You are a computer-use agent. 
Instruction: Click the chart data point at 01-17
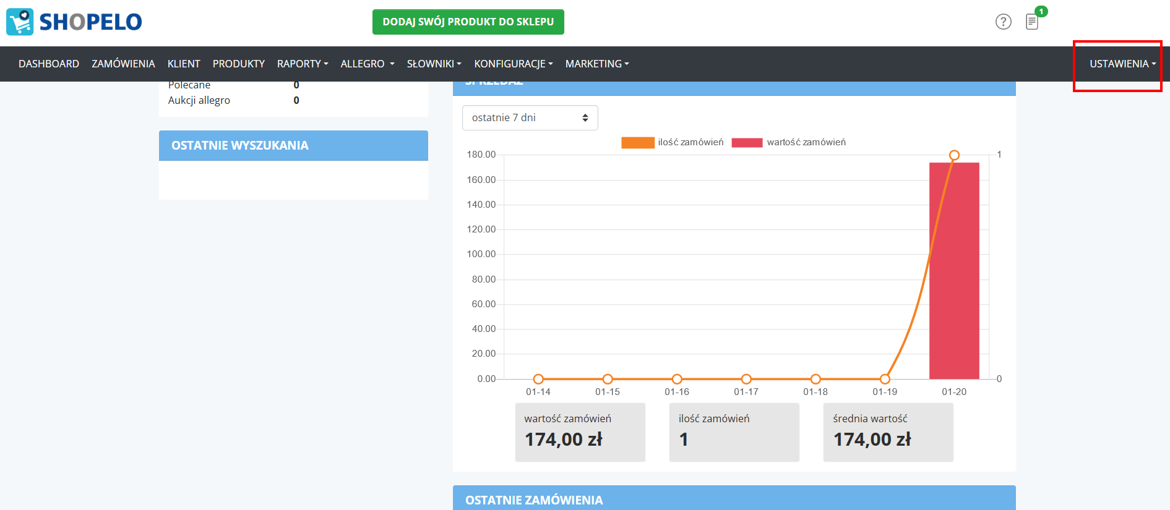746,379
